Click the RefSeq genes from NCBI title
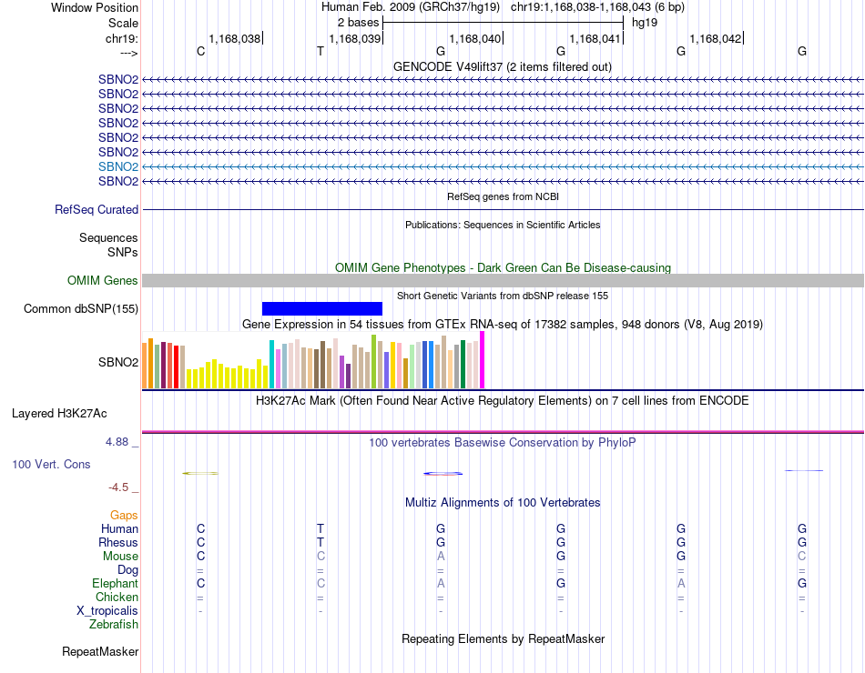 [503, 196]
